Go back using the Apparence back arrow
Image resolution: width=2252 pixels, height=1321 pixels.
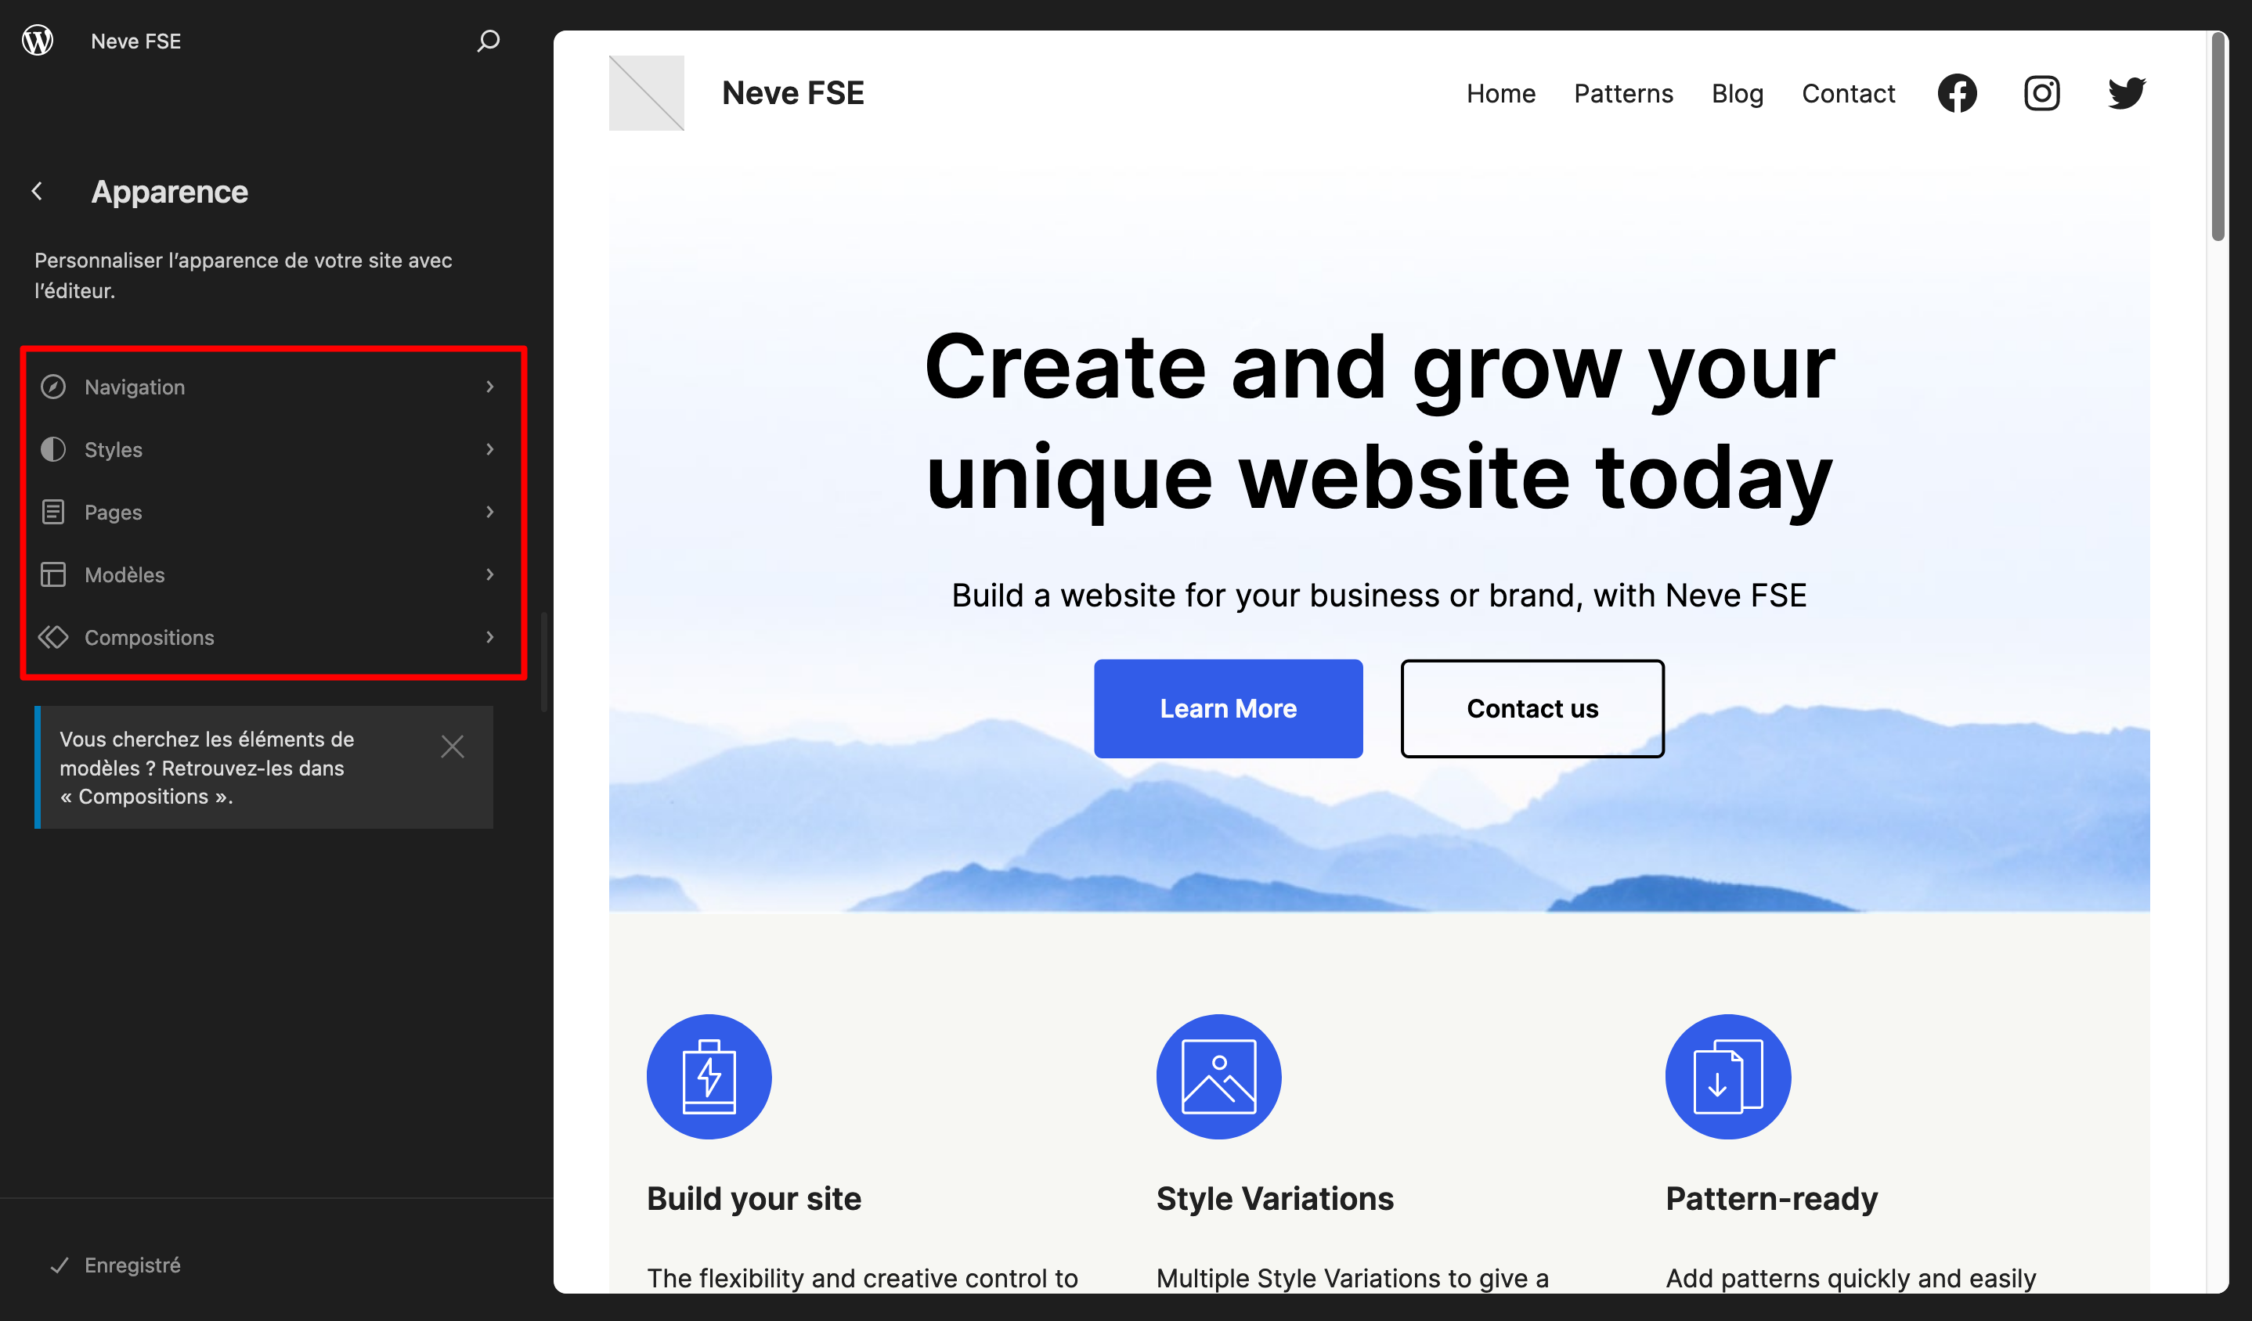coord(37,191)
